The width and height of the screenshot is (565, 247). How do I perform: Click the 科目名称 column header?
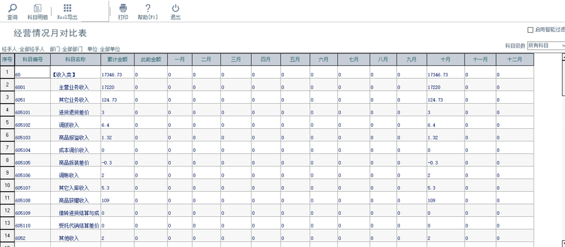(x=76, y=60)
